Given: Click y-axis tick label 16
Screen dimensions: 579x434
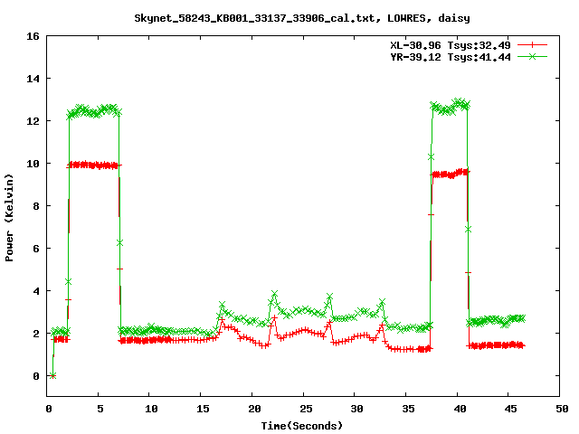Looking at the screenshot, I should pos(32,36).
